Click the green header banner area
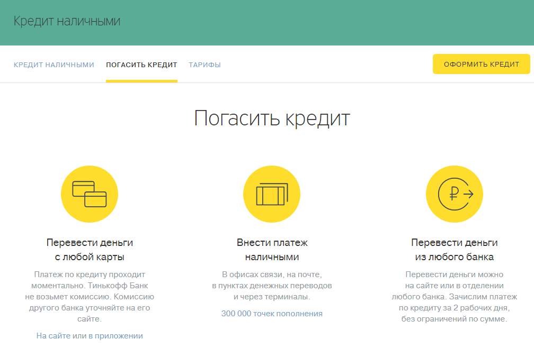 (x=318, y=22)
